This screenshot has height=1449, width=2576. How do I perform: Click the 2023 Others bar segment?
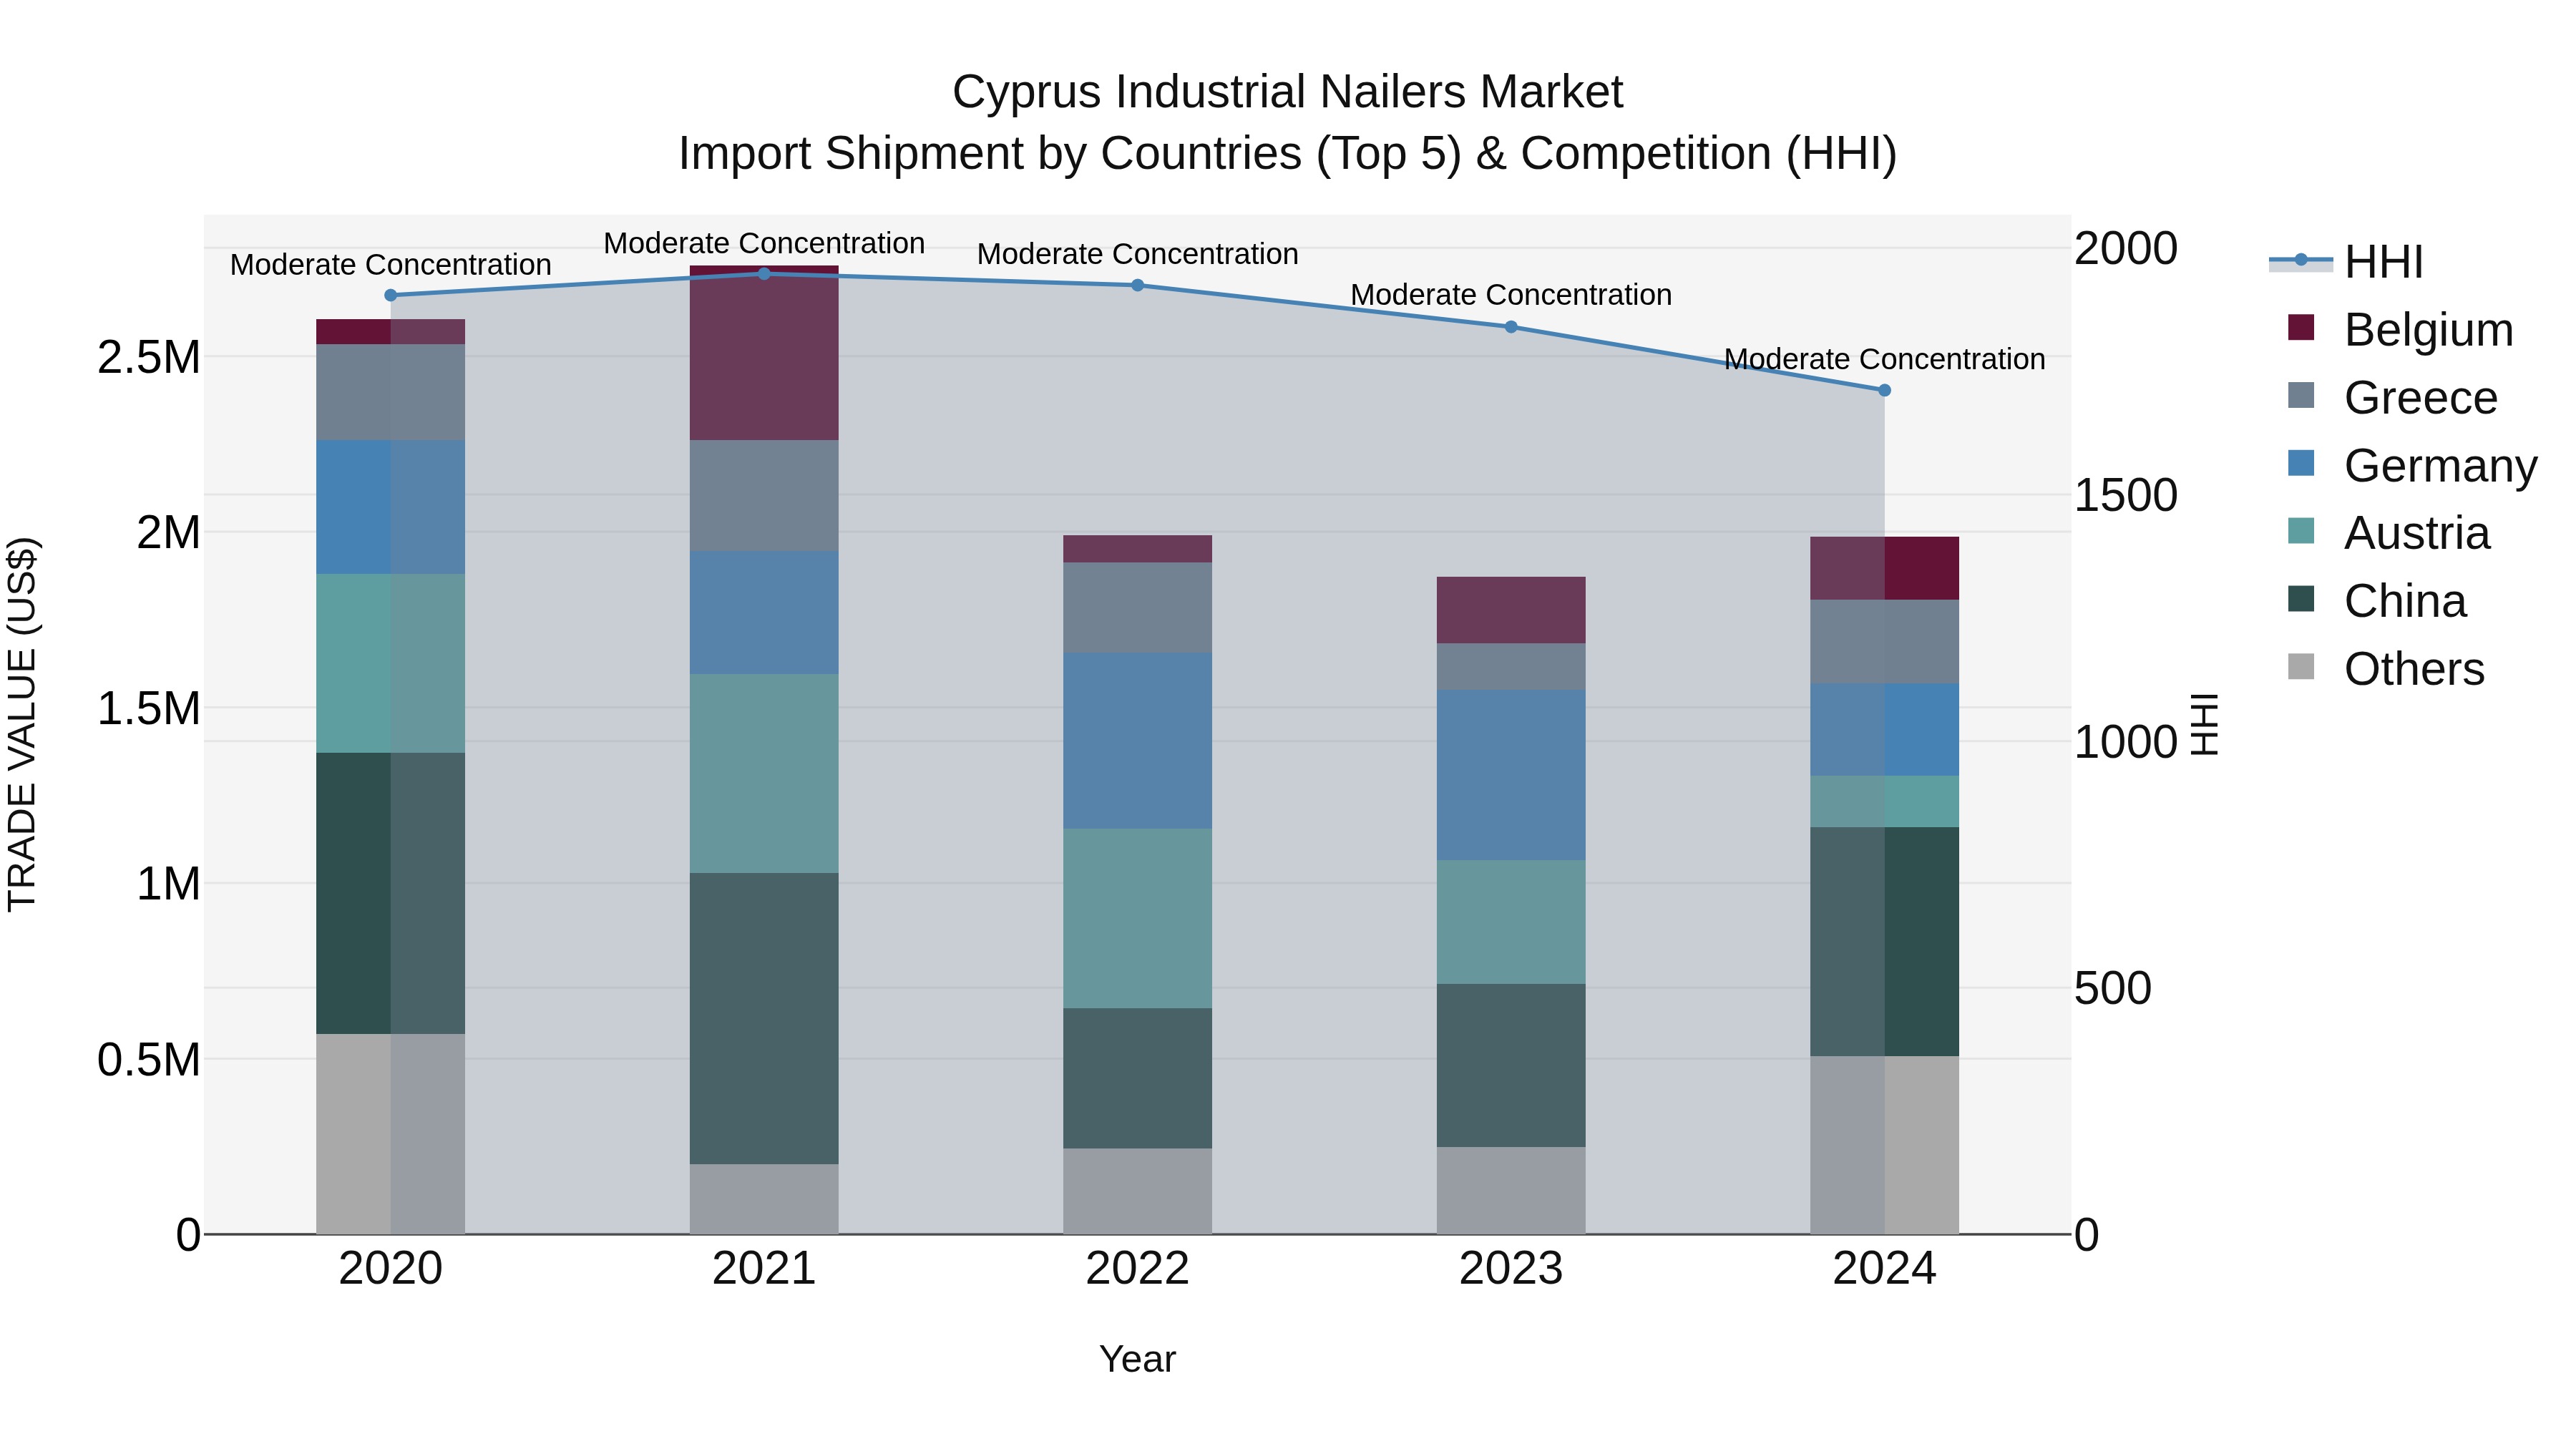pos(1511,1190)
